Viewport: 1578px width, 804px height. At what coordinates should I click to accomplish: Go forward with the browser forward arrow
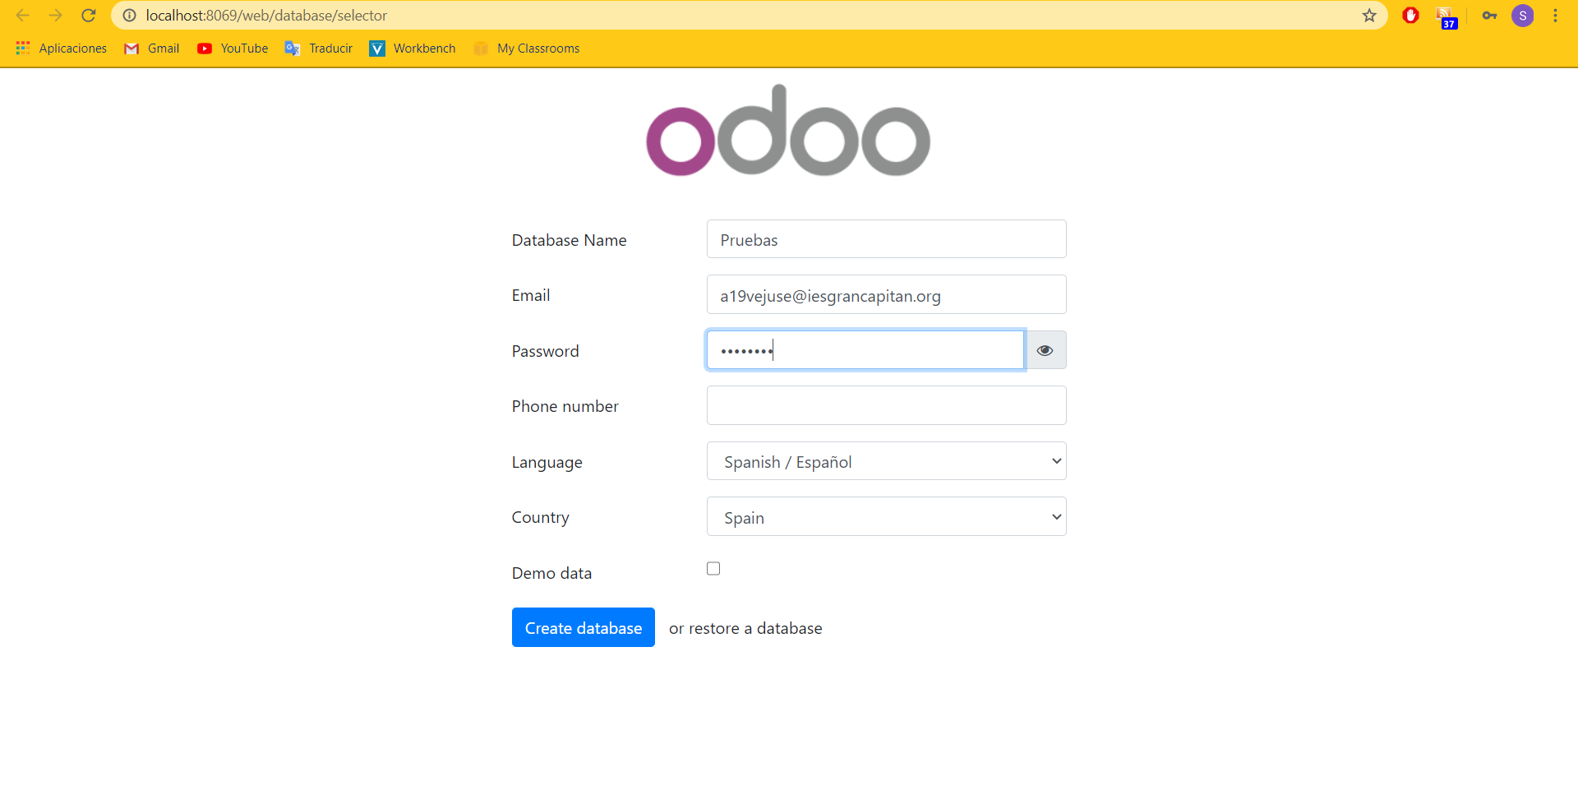pyautogui.click(x=56, y=16)
